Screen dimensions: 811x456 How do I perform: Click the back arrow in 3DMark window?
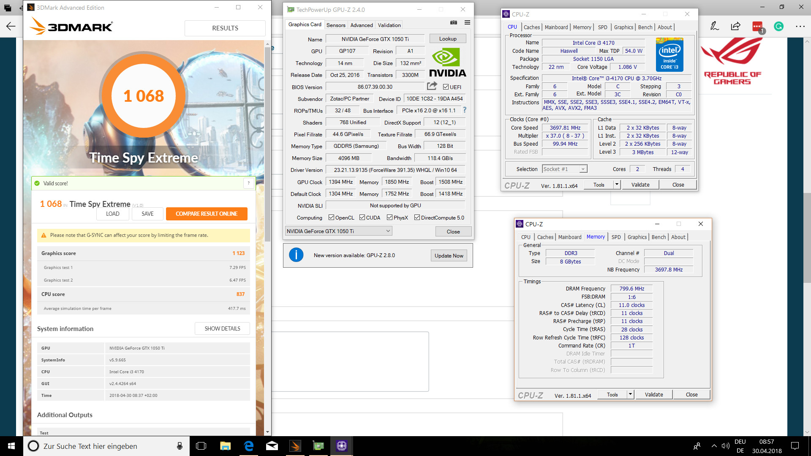[x=11, y=26]
